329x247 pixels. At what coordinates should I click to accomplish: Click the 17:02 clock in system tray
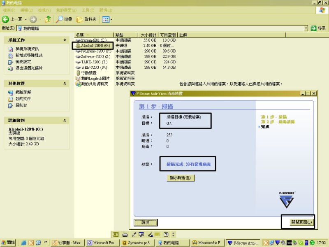point(321,243)
